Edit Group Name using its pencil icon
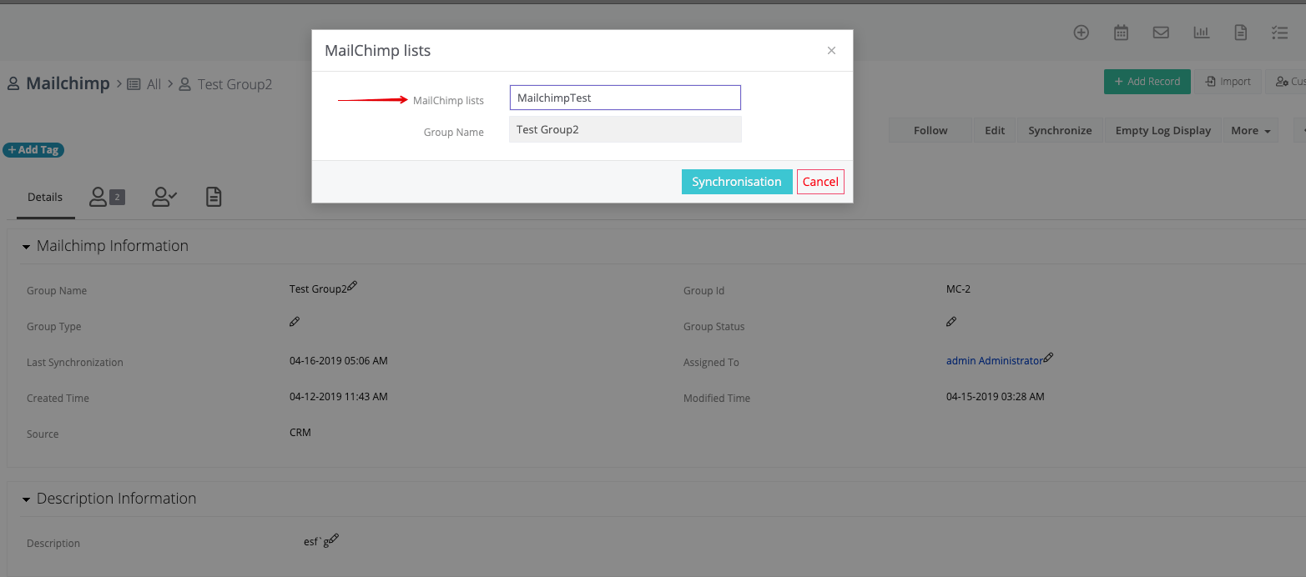Image resolution: width=1306 pixels, height=577 pixels. tap(351, 285)
